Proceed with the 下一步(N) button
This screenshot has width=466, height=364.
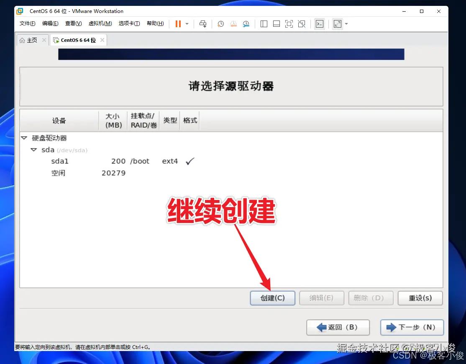tap(412, 327)
